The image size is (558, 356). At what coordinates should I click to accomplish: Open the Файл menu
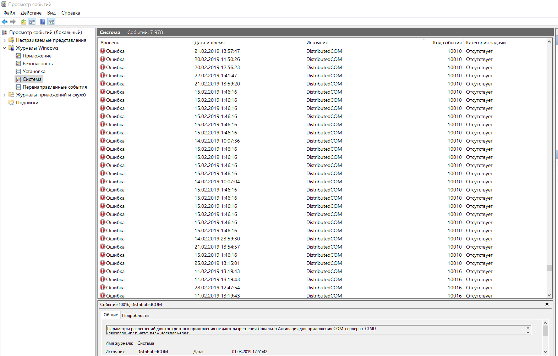9,13
